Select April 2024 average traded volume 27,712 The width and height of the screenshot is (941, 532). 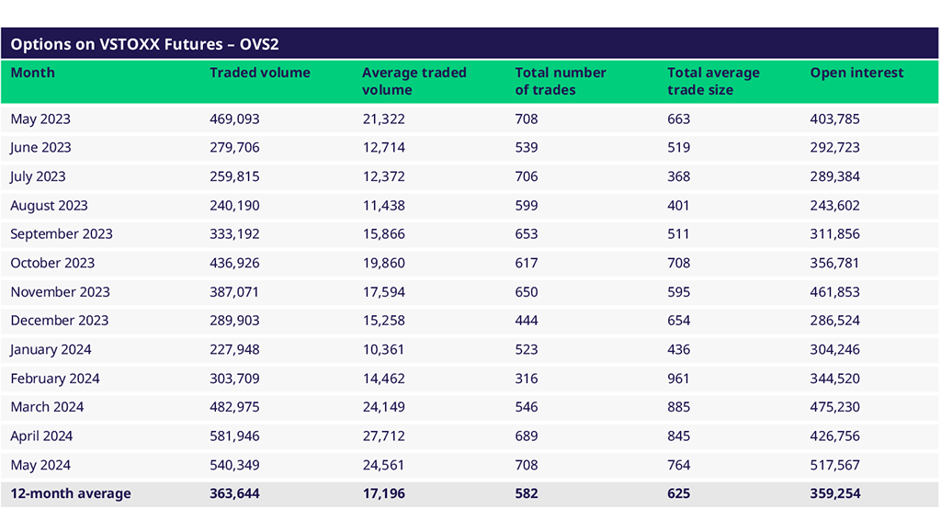[x=383, y=436]
